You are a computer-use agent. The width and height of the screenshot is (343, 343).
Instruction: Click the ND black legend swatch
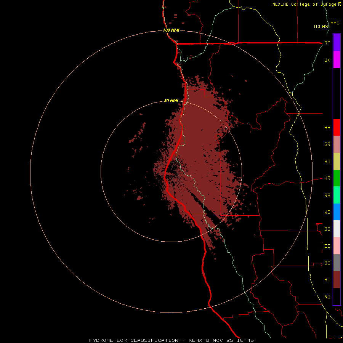pyautogui.click(x=337, y=297)
